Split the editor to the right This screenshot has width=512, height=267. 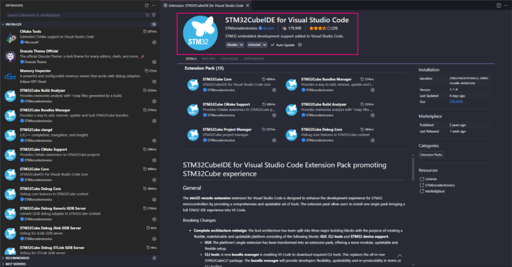coord(499,5)
